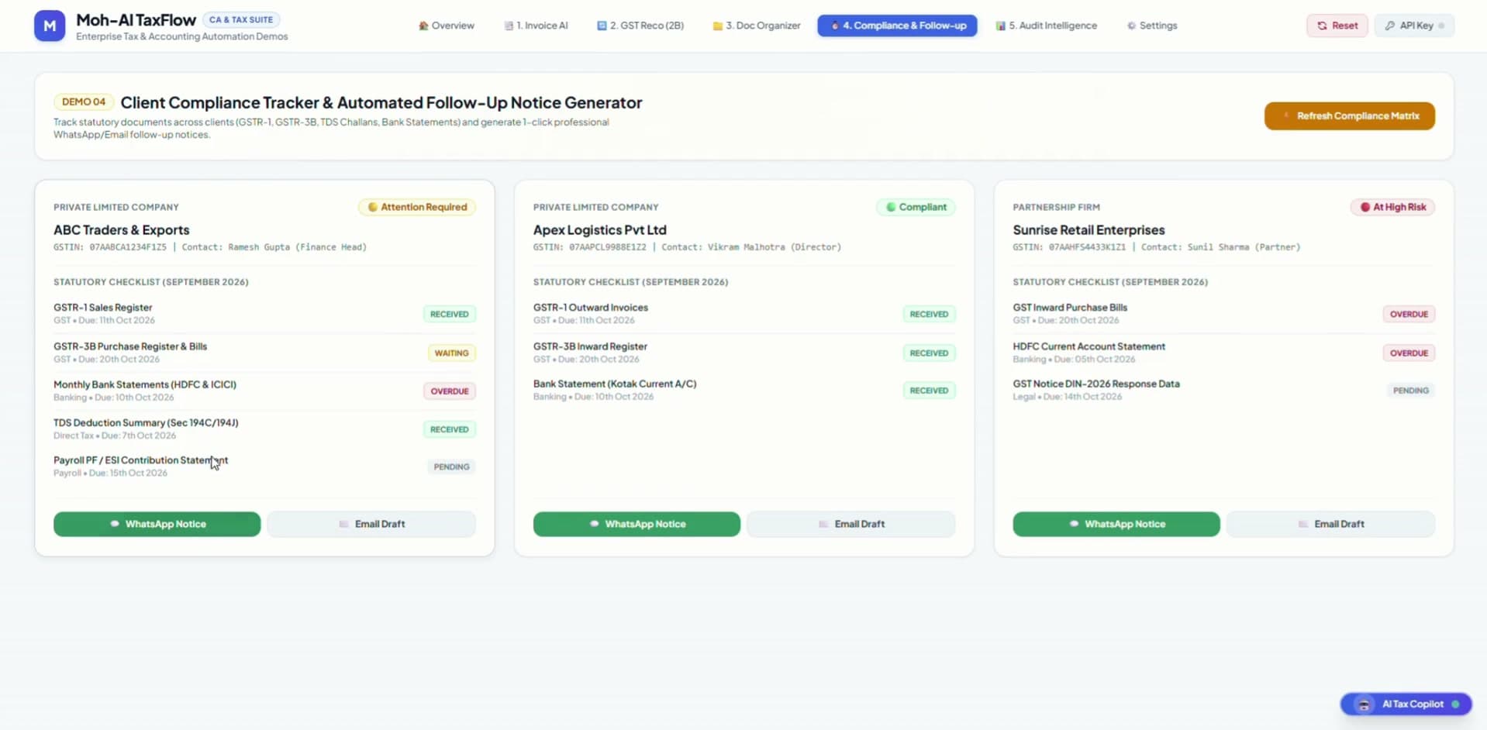Click the folder icon on the Doc Organizer tab

tap(718, 26)
